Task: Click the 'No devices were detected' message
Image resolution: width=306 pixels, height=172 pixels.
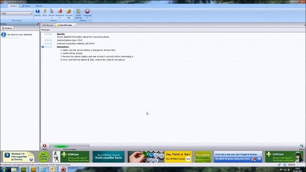Action: pos(20,34)
